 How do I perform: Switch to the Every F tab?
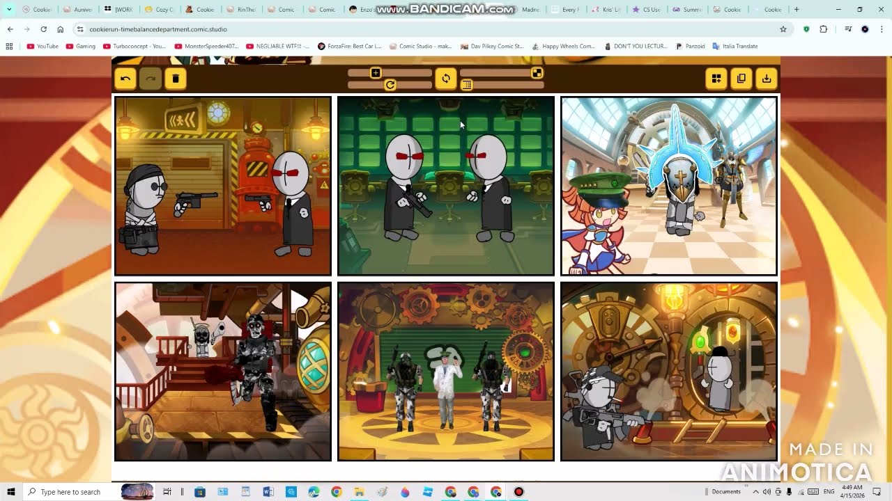click(565, 10)
